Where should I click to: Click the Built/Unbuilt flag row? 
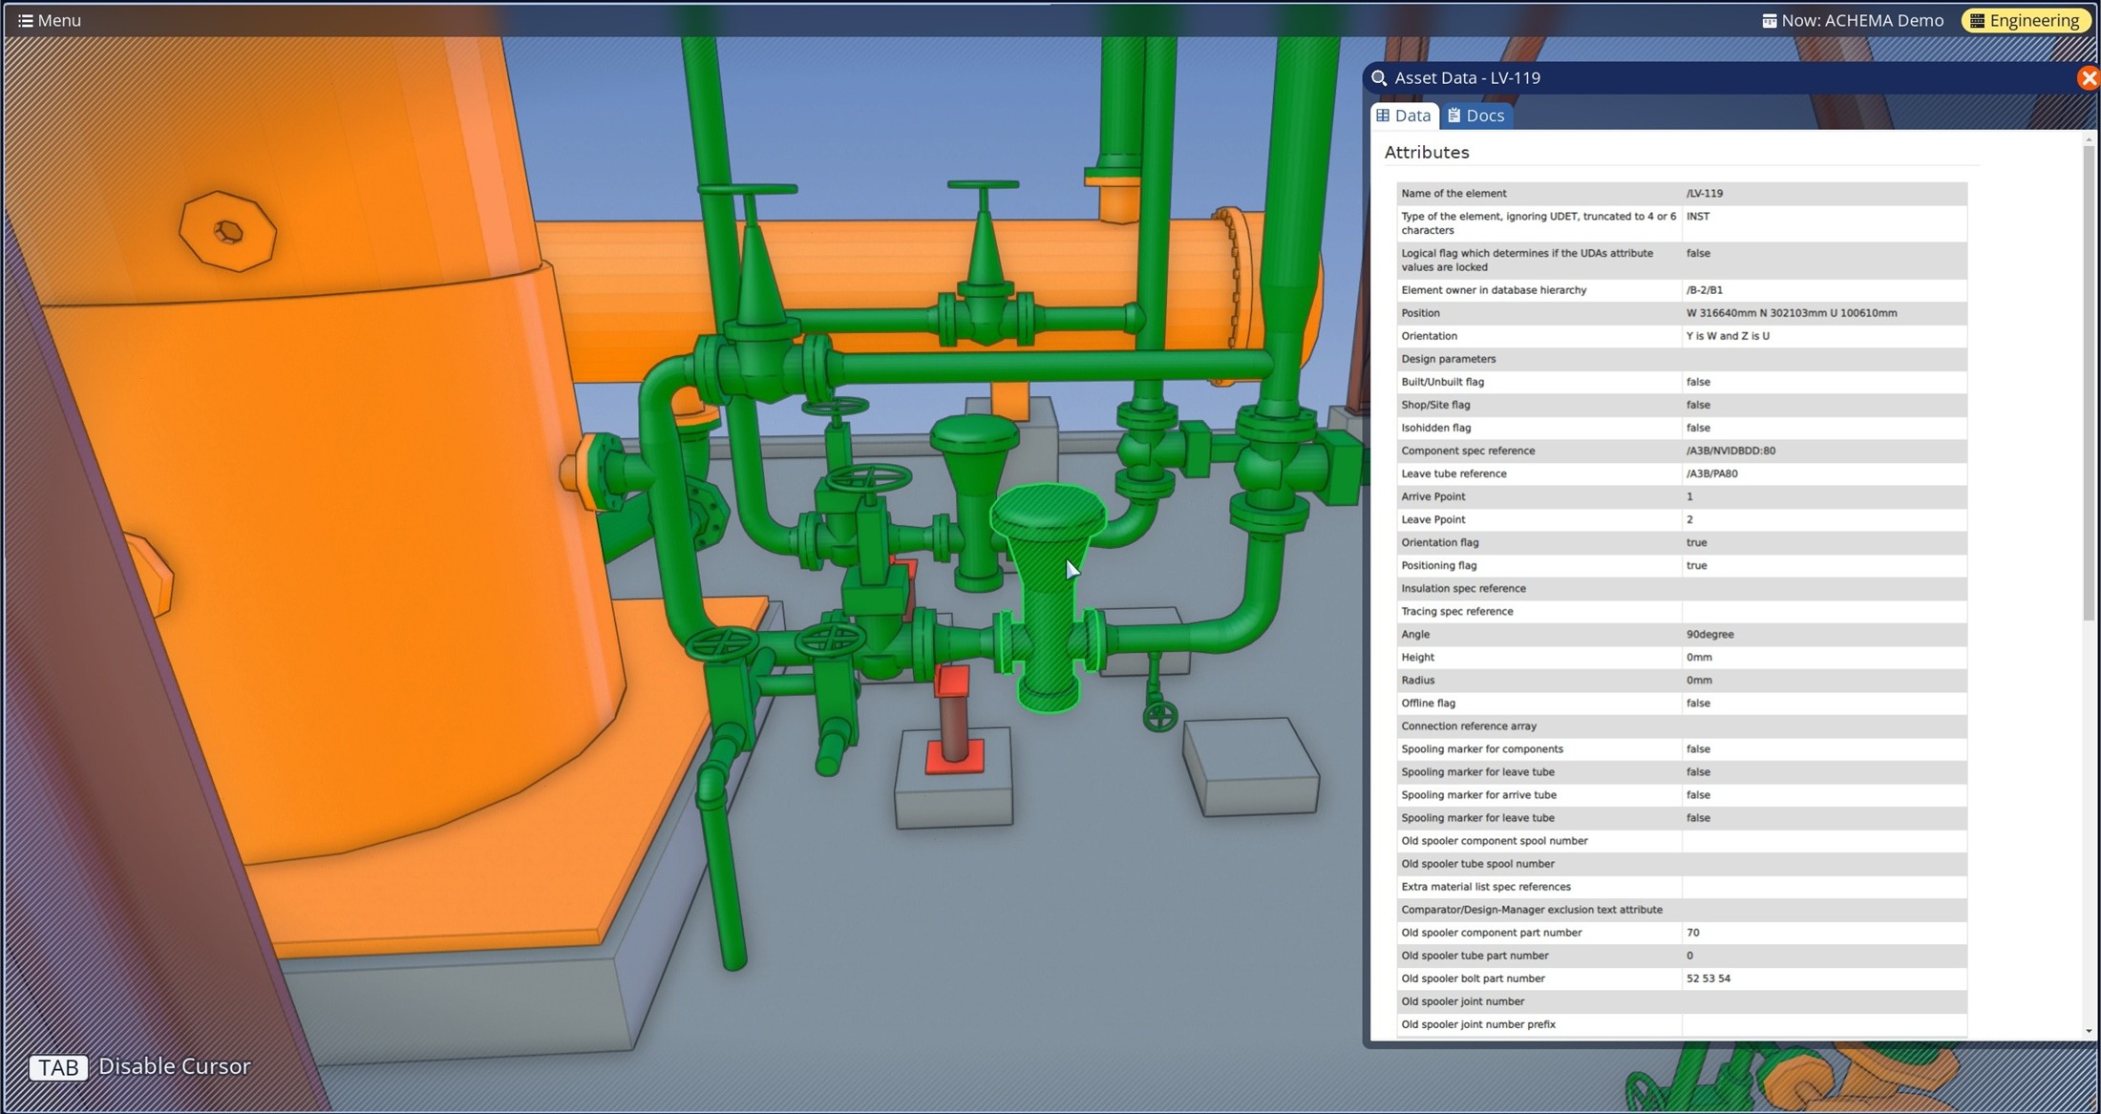[x=1682, y=382]
